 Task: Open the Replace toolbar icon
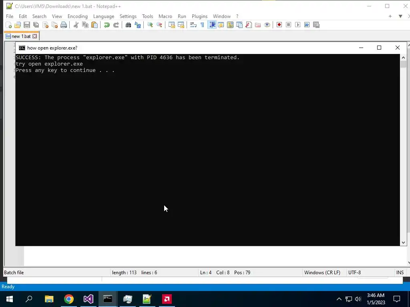[x=138, y=25]
